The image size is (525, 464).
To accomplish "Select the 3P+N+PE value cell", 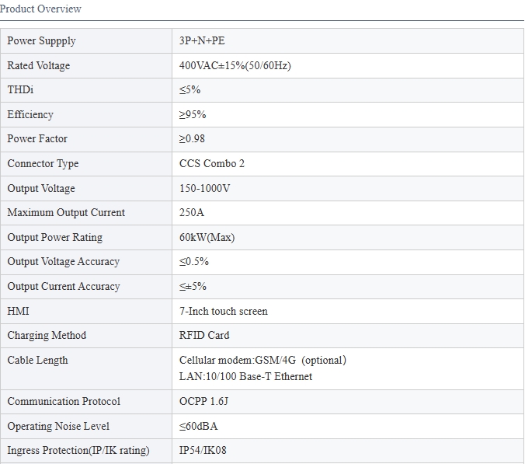I will [202, 40].
